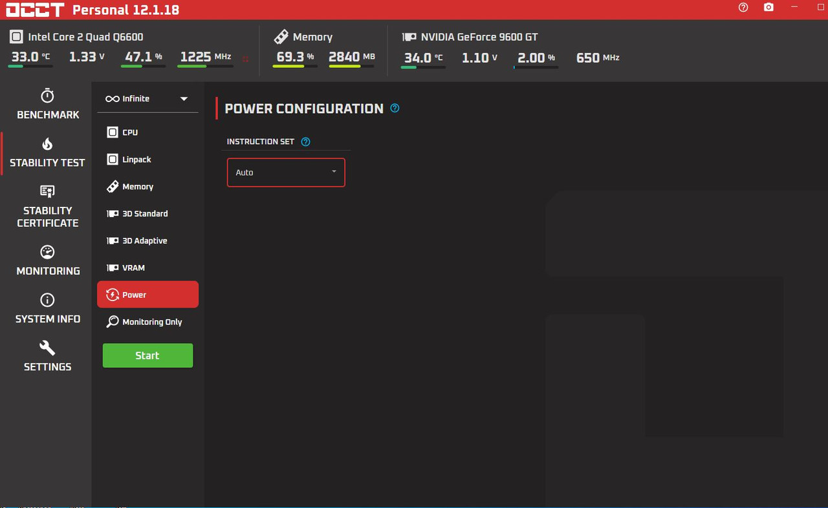Click the CPU temperature 33.0 °C value
Viewport: 828px width, 508px height.
pos(30,57)
